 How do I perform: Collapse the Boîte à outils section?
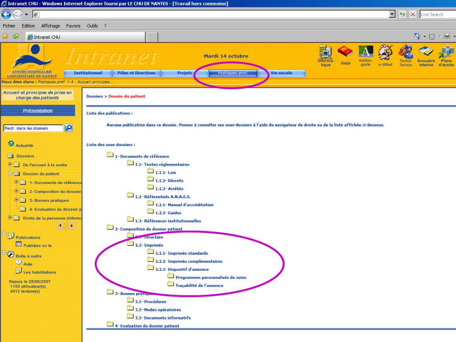[4, 252]
